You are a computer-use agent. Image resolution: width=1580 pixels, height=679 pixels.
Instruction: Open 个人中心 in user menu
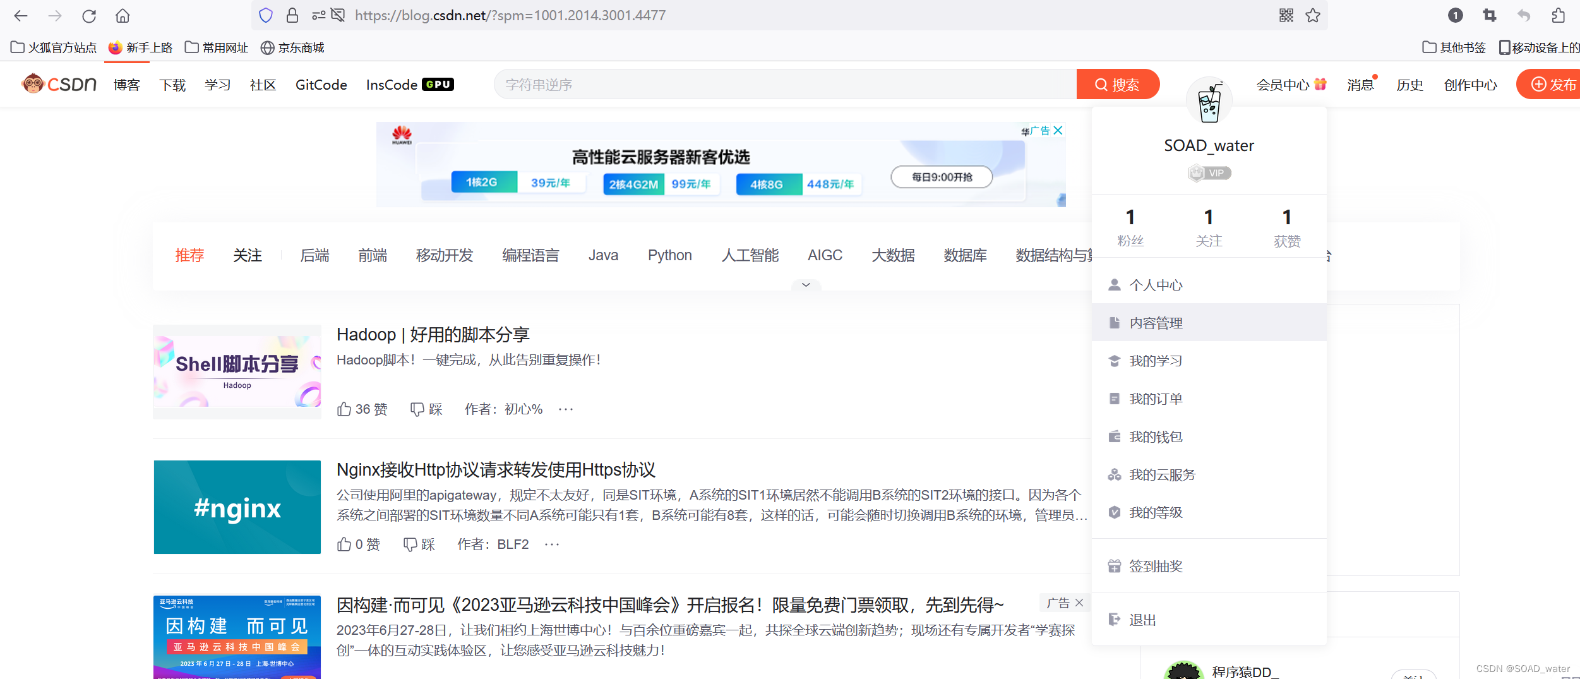tap(1209, 285)
